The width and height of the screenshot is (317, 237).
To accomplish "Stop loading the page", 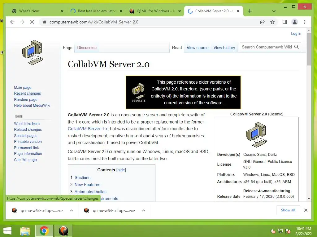I will (x=32, y=22).
